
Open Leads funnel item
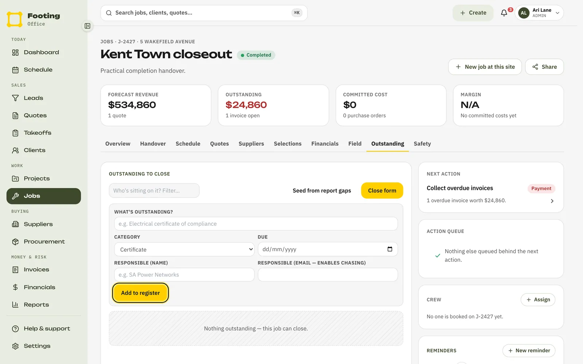coord(44,98)
